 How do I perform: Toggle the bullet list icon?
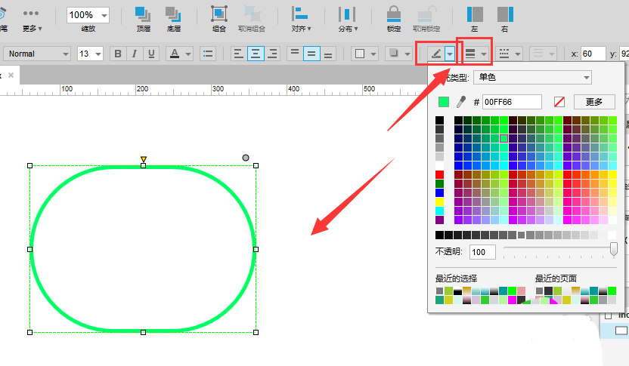click(x=208, y=54)
